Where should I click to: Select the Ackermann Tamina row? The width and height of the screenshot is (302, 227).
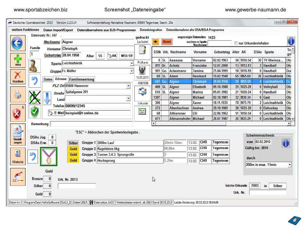pyautogui.click(x=221, y=71)
